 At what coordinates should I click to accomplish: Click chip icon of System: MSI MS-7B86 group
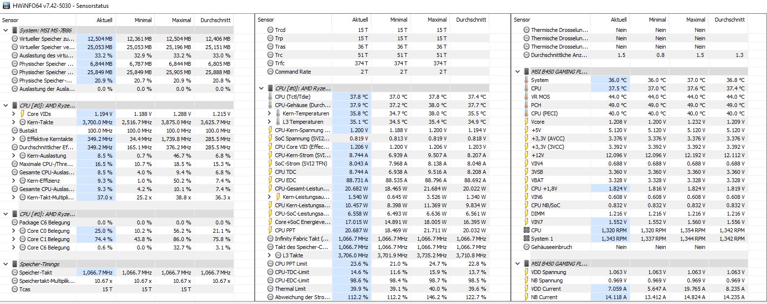point(14,30)
